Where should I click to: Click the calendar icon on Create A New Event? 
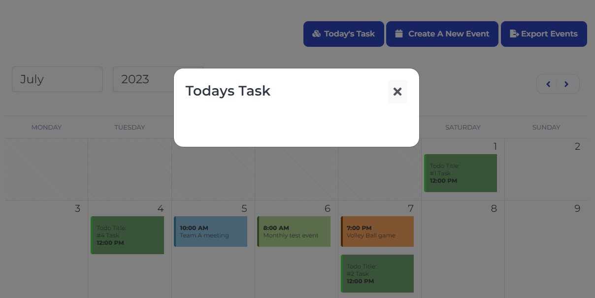click(399, 33)
